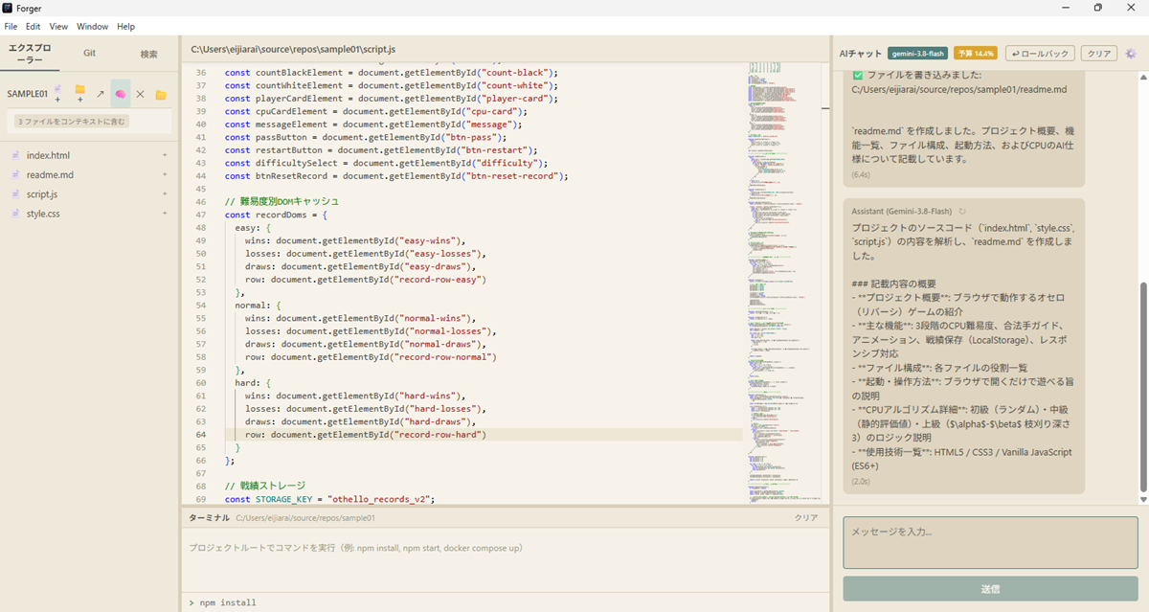This screenshot has width=1149, height=612.
Task: Click the AI chat scrollbar down arrow
Action: (x=1143, y=499)
